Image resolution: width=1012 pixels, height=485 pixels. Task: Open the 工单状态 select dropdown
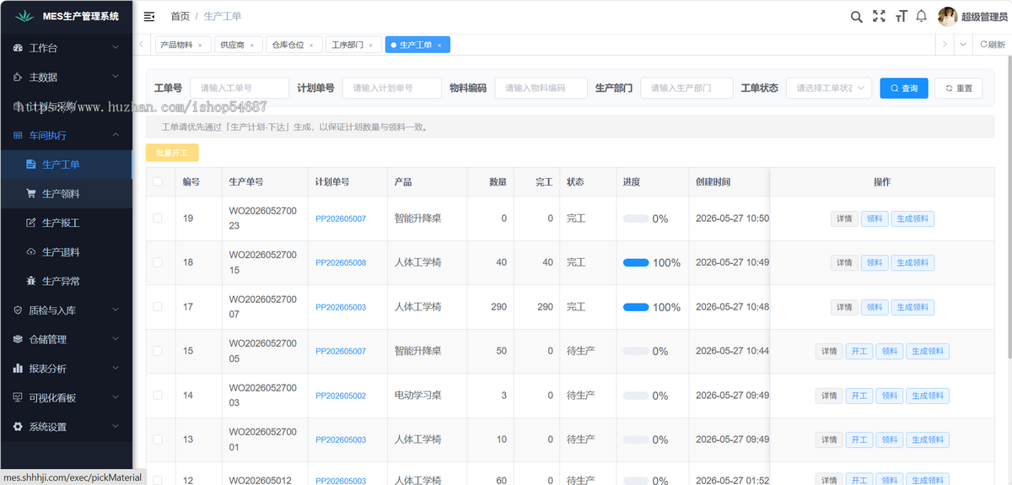(x=829, y=88)
